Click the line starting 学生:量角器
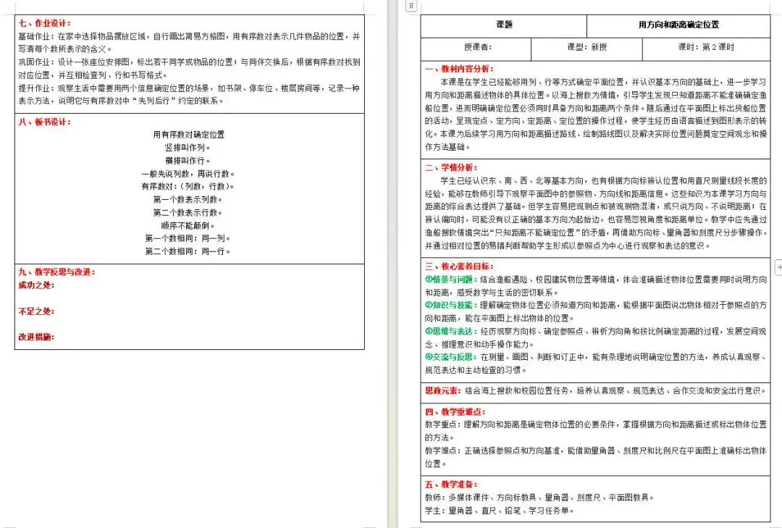Screen dimensions: 782x528 coord(499,510)
